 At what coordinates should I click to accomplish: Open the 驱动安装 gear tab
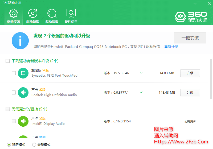tap(14, 16)
